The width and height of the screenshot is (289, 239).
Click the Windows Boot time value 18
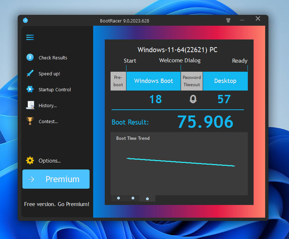point(156,99)
